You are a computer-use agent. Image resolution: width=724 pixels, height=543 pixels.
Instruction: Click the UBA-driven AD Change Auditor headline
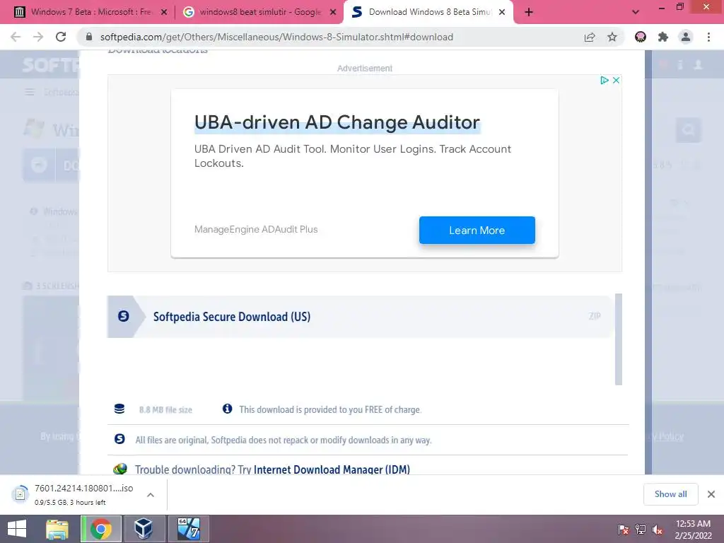337,122
